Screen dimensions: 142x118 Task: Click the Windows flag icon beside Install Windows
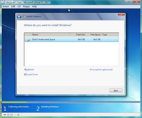click(24, 16)
